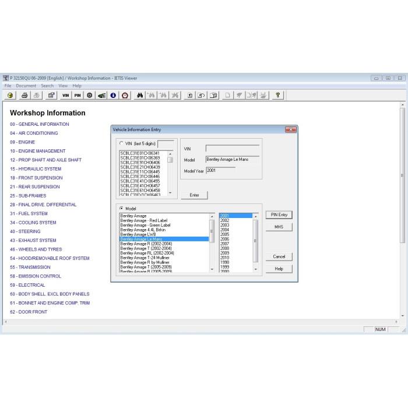Click the PIN toolbar button

(78, 96)
